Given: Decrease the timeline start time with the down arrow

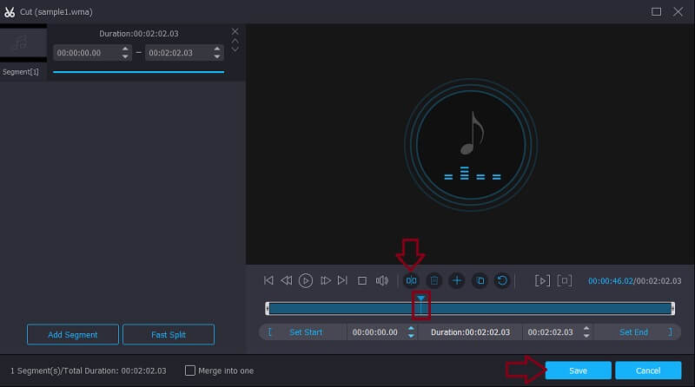Looking at the screenshot, I should click(x=411, y=336).
